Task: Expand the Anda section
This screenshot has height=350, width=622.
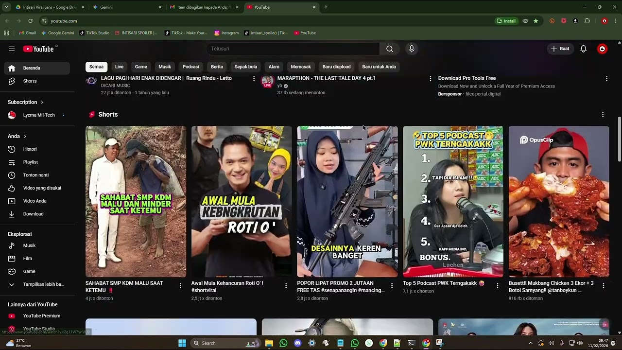Action: [x=17, y=136]
